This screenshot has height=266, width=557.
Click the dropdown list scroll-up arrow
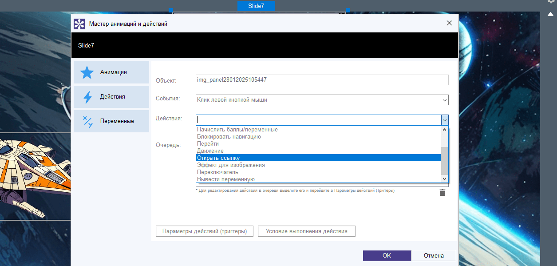pos(444,130)
